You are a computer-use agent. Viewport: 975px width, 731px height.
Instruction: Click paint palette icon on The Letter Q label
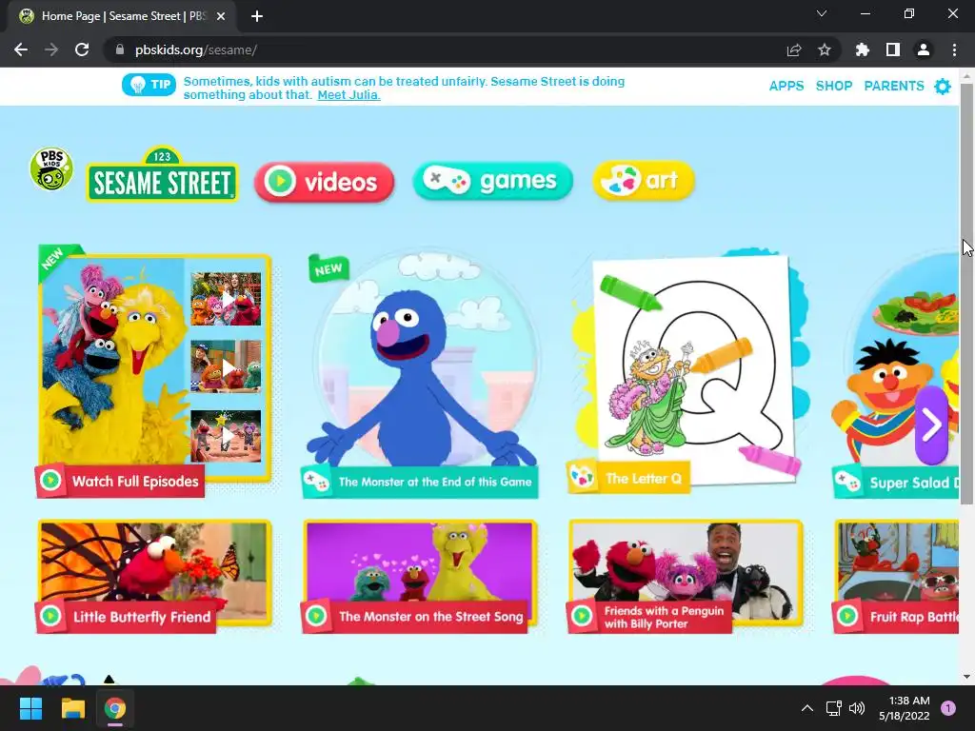pyautogui.click(x=583, y=478)
